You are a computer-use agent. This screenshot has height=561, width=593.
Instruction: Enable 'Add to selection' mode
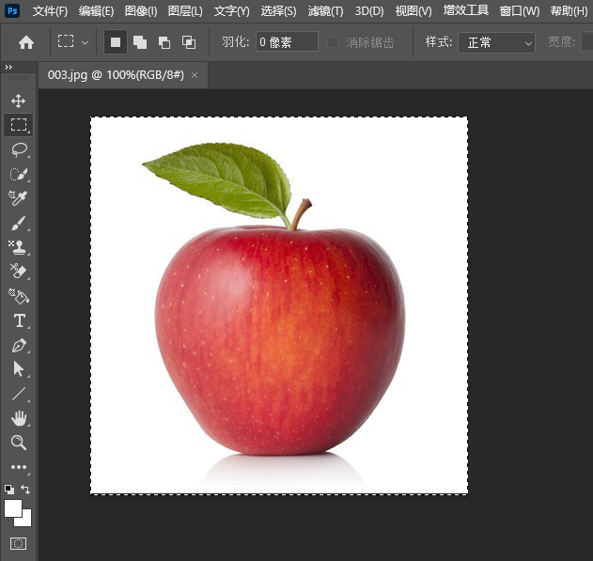point(140,42)
